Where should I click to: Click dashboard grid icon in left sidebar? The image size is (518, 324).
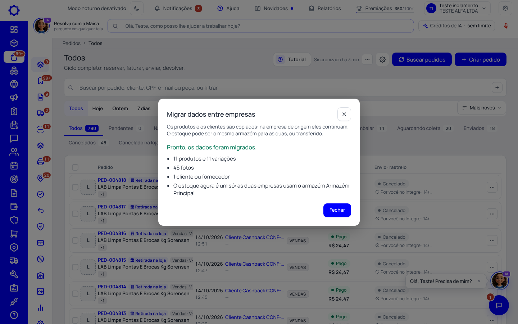point(14,30)
